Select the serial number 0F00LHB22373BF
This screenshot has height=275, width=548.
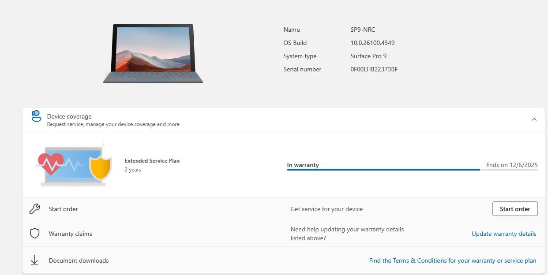(374, 69)
